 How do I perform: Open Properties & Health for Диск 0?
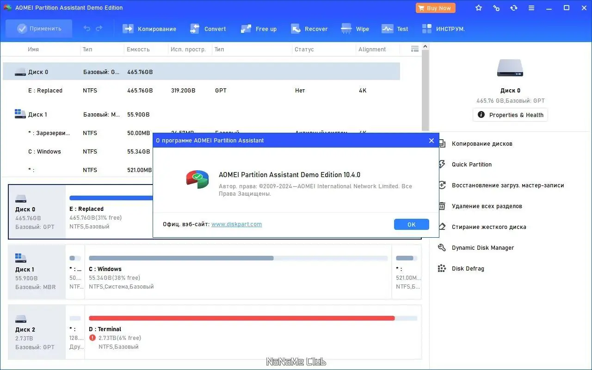[510, 115]
